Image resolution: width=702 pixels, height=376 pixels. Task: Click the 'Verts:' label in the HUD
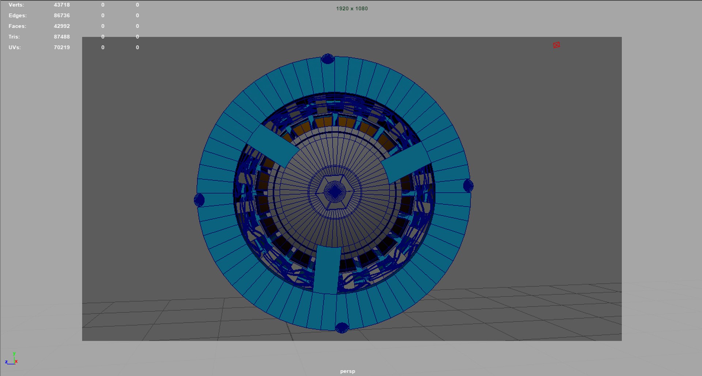(x=16, y=5)
